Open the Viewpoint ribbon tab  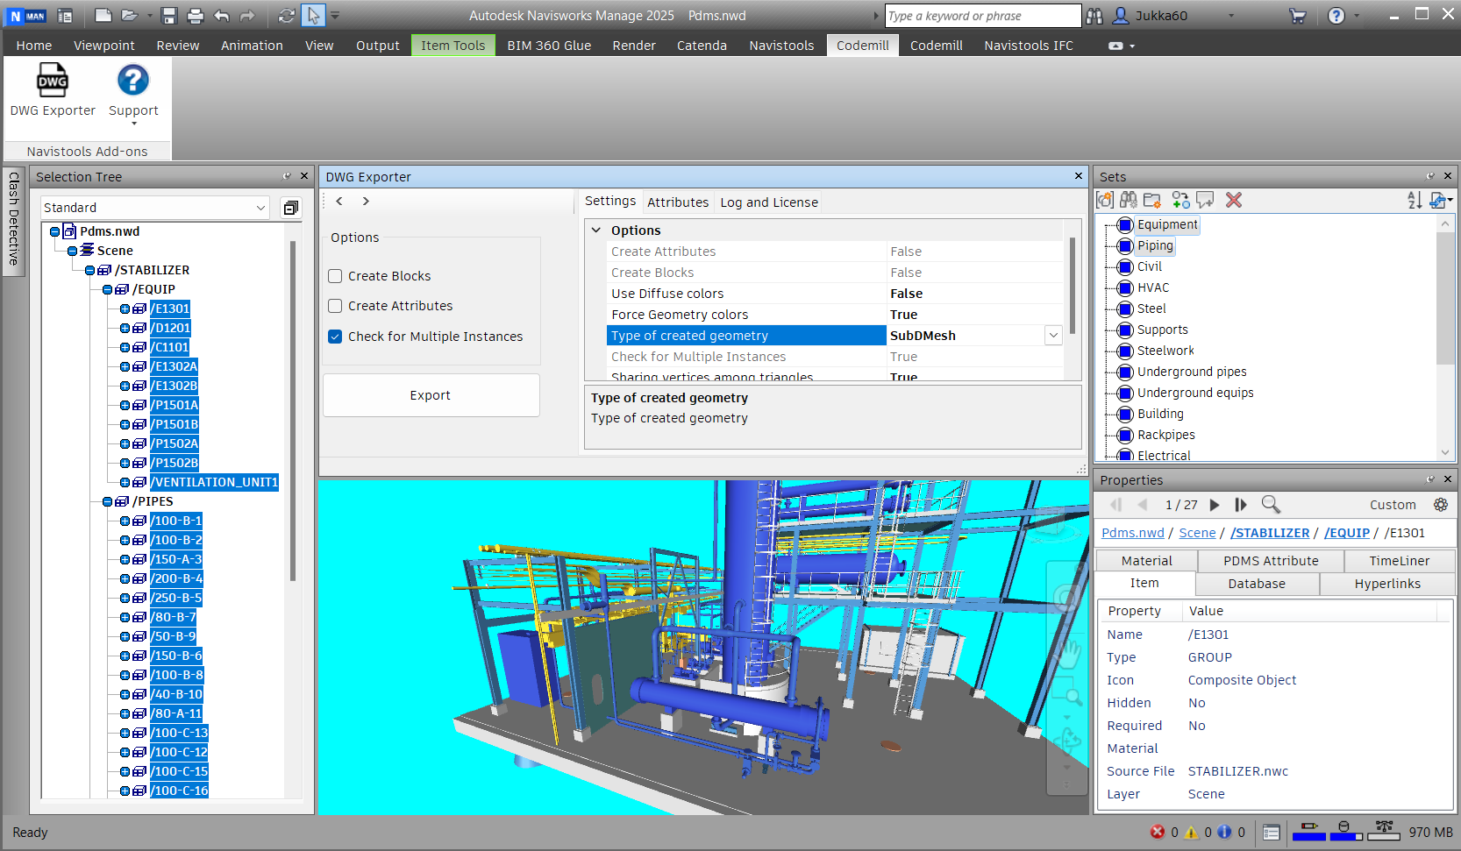click(x=104, y=46)
